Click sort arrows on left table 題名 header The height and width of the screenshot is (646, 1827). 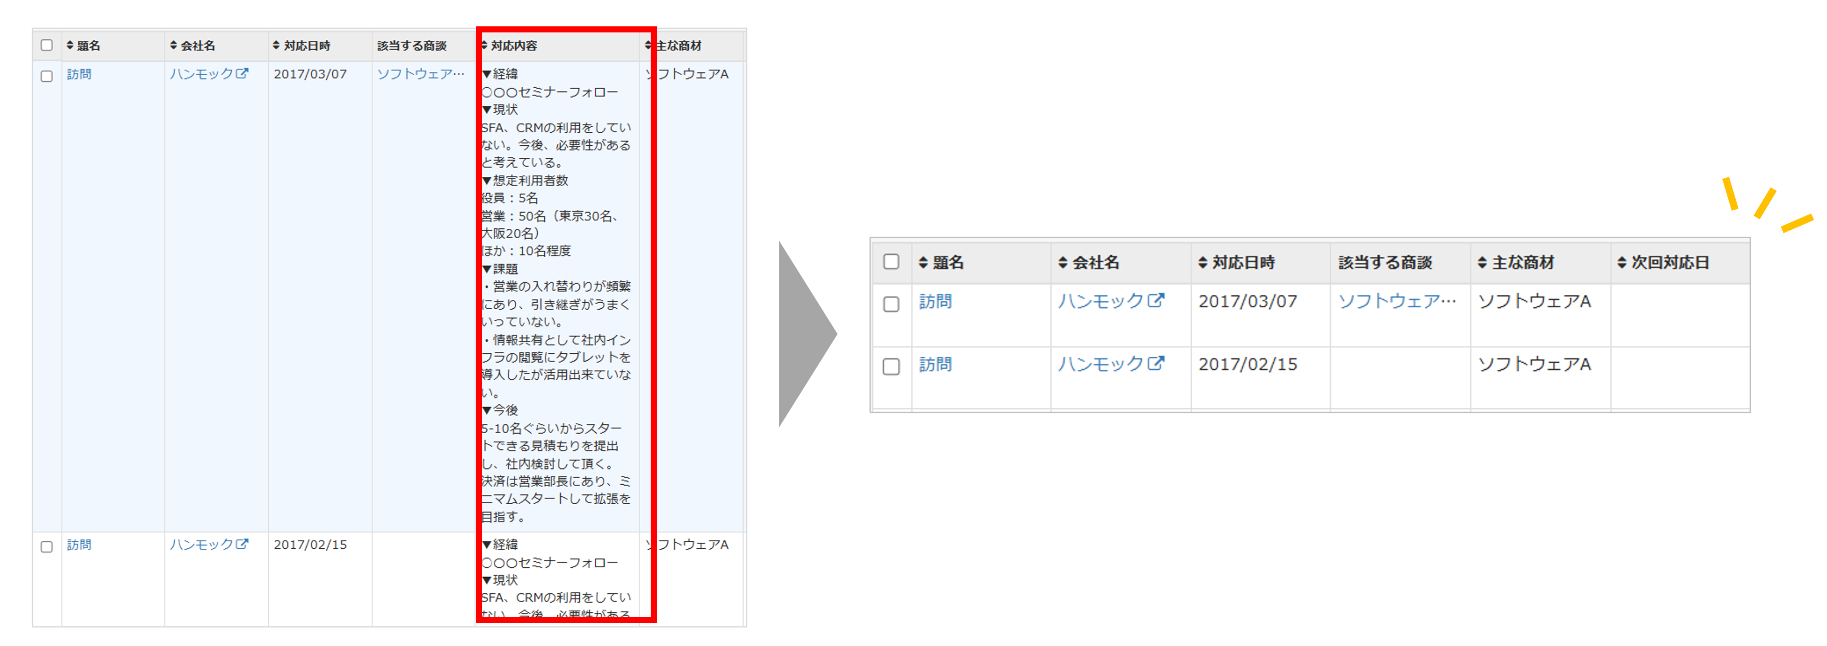[x=70, y=45]
